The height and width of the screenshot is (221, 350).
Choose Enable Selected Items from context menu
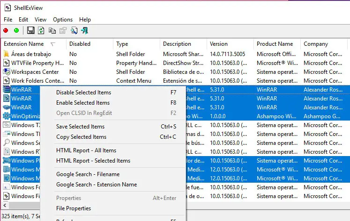[82, 103]
